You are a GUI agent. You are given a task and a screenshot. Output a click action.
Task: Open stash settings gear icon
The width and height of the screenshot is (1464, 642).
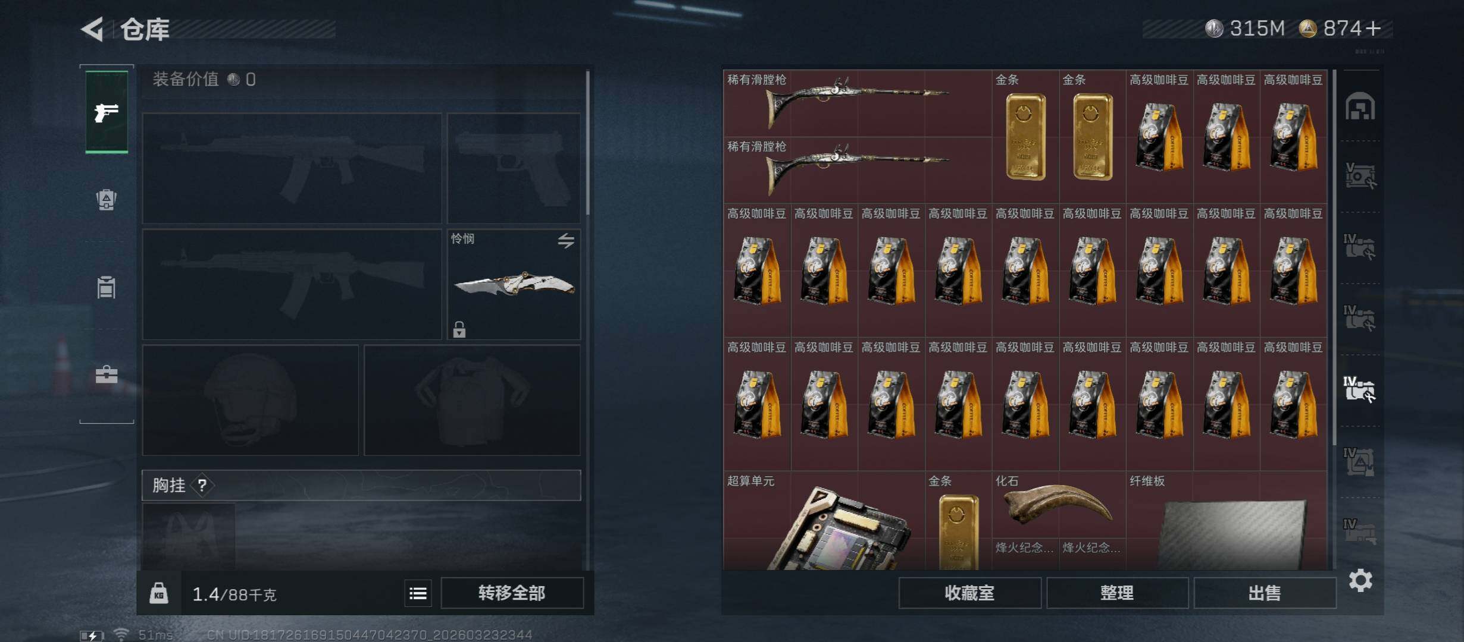[1360, 580]
